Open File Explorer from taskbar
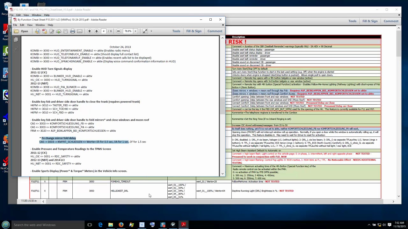 pos(111,225)
